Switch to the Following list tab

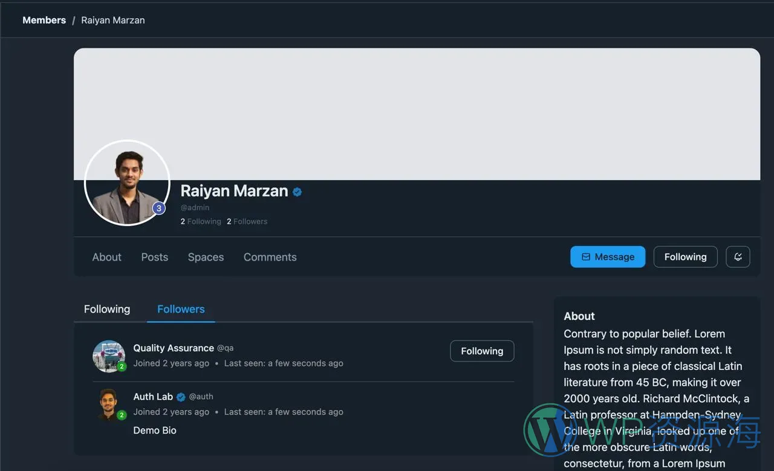107,309
